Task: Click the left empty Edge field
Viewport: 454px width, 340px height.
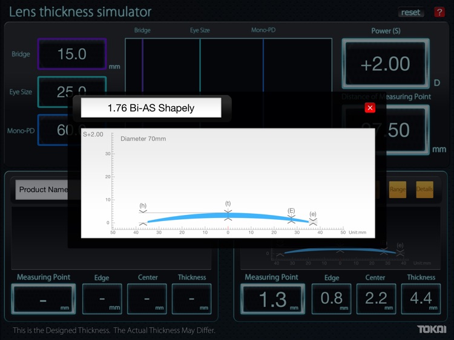Action: tap(102, 299)
